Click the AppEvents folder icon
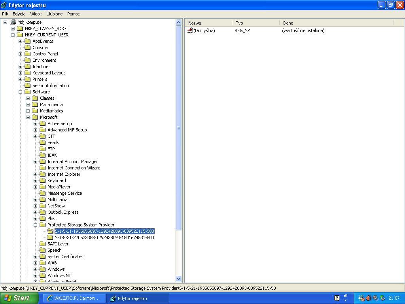The width and height of the screenshot is (405, 304). [x=27, y=41]
